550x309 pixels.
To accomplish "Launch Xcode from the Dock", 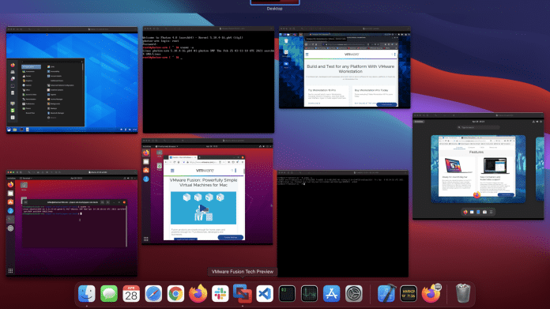I will pos(386,293).
